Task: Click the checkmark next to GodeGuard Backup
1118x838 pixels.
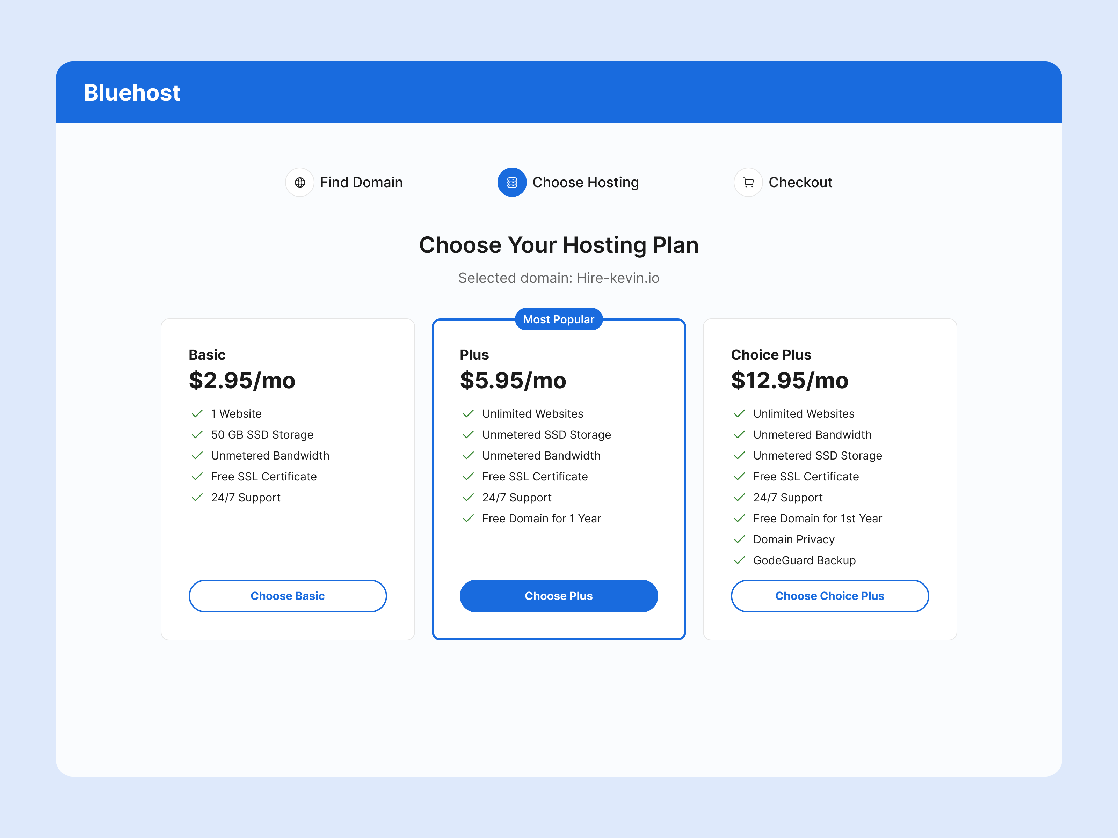Action: click(739, 560)
